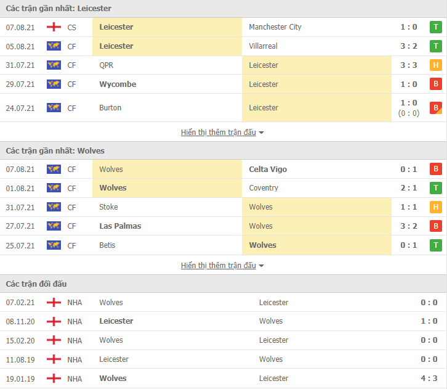Screen dimensions: 447x389
Task: Click dropdown arrow beside Leicester's show-more link
Action: click(261, 133)
